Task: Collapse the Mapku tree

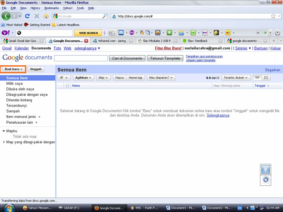Action: (4, 131)
